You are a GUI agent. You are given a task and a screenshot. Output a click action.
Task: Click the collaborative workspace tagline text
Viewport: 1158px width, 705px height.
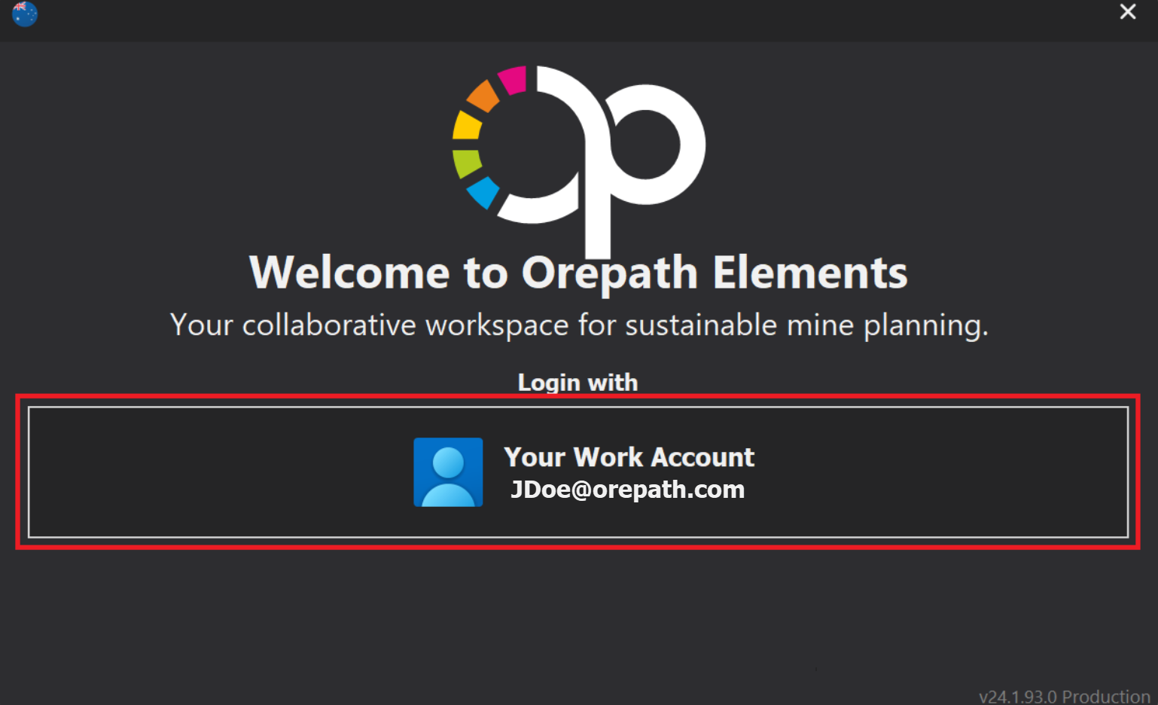click(578, 325)
